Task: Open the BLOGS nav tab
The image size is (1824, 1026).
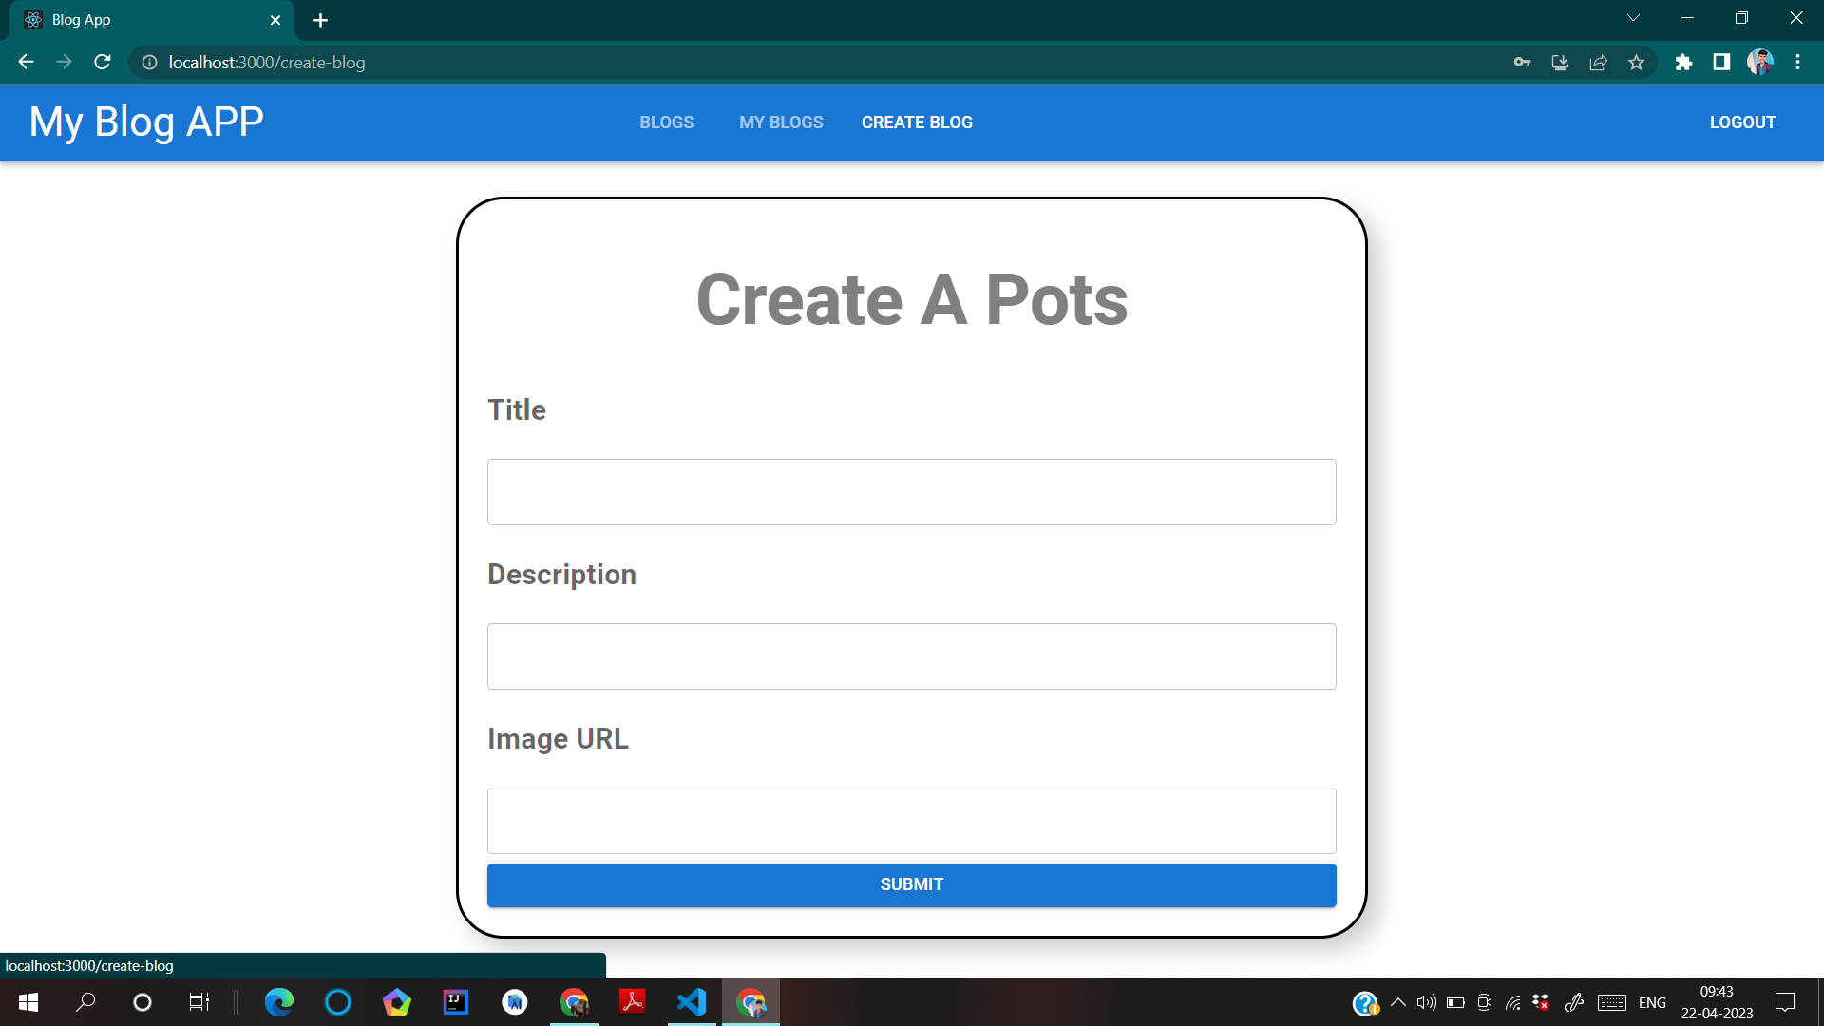Action: [x=666, y=123]
